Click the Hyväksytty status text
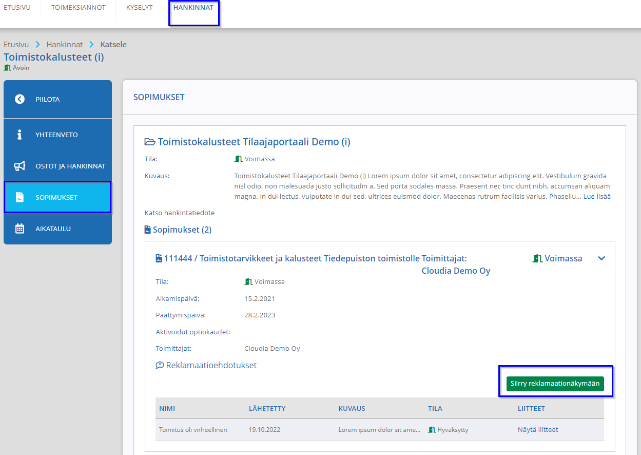 click(x=453, y=430)
